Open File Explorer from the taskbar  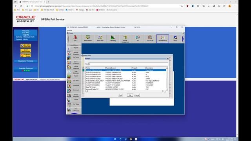(131, 139)
